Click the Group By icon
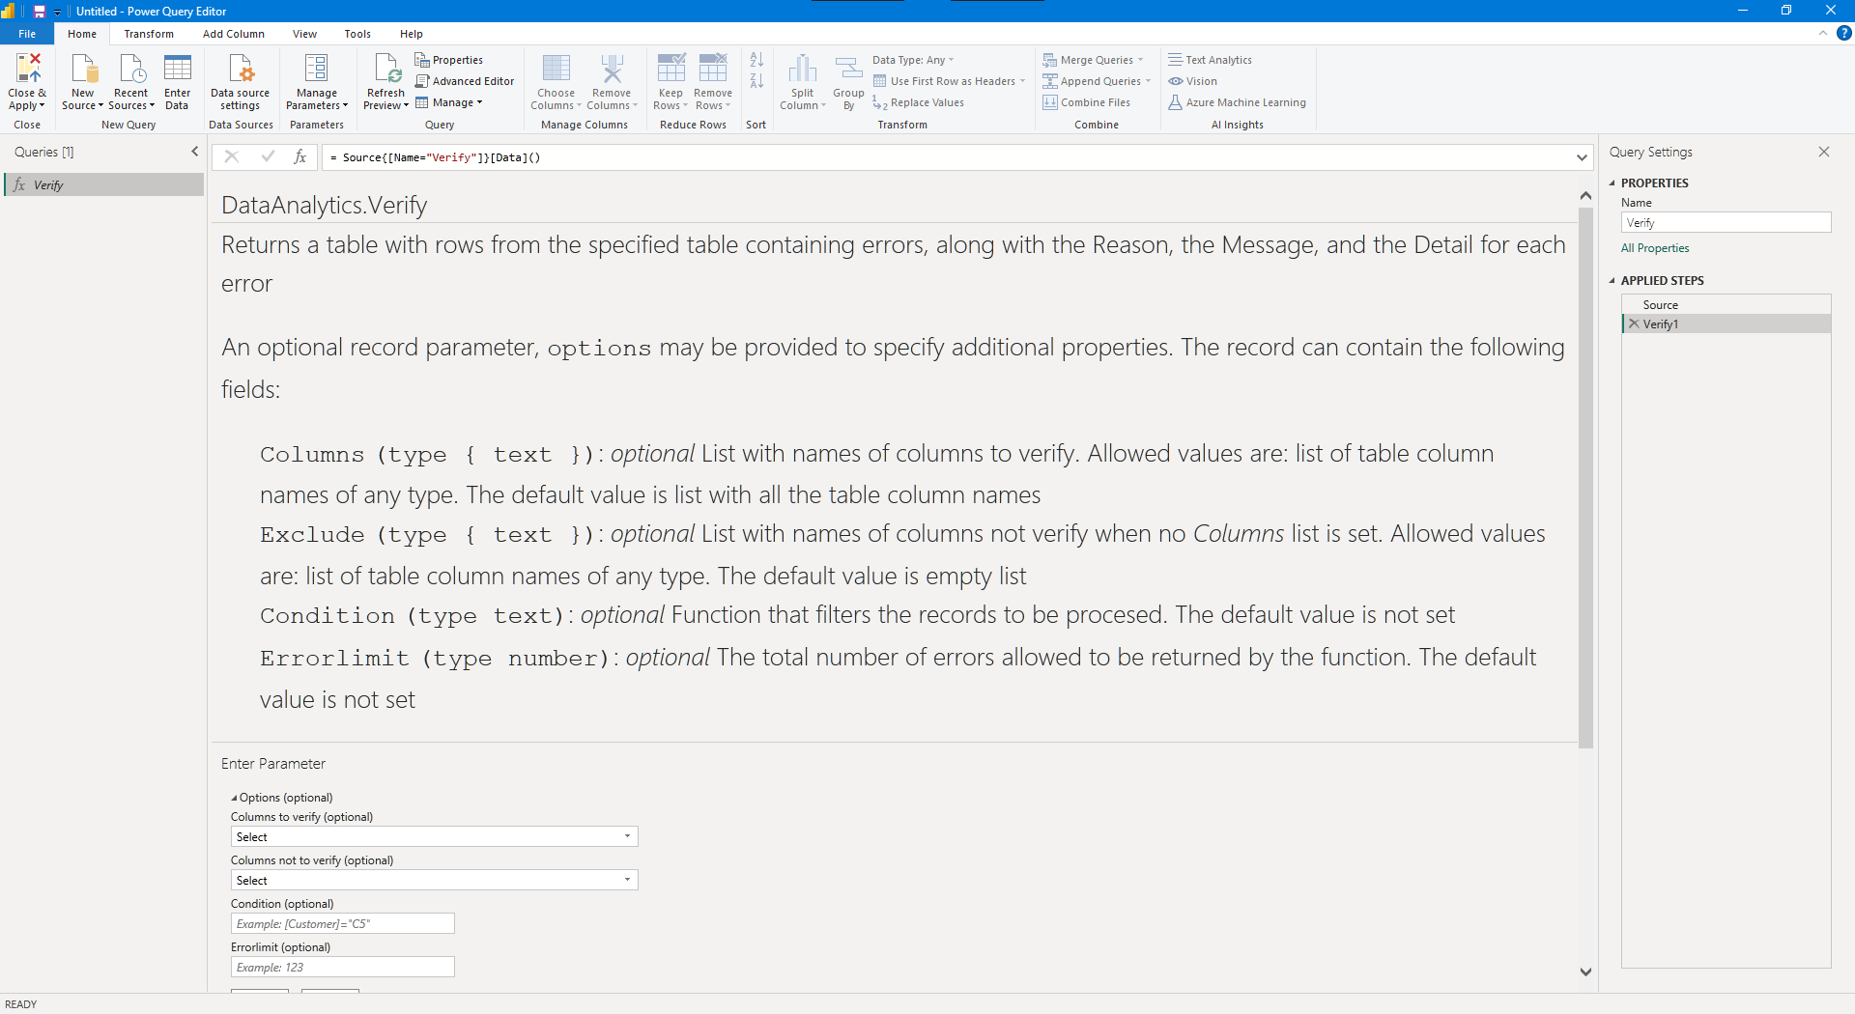Screen dimensions: 1855x1014 pyautogui.click(x=848, y=69)
